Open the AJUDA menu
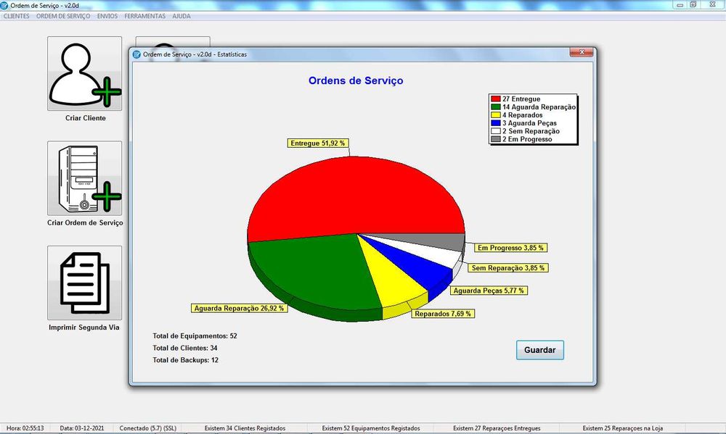This screenshot has width=726, height=434. [x=181, y=16]
